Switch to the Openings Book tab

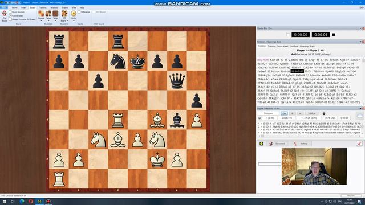(x=307, y=46)
